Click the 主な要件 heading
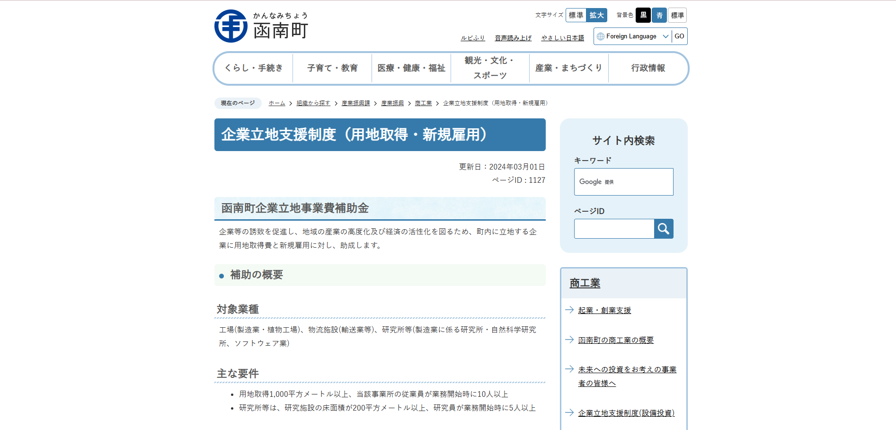896x430 pixels. click(238, 374)
